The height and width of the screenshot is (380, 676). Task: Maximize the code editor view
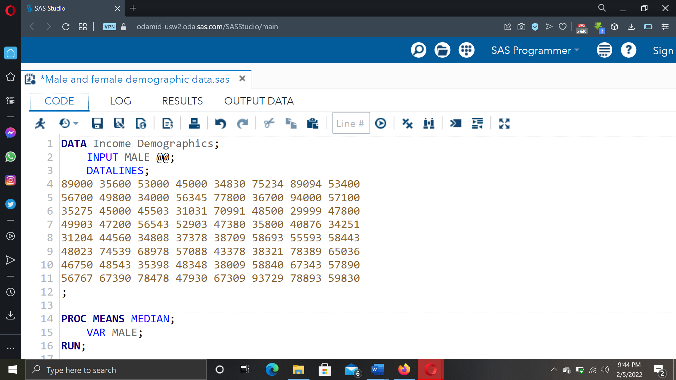(x=504, y=123)
